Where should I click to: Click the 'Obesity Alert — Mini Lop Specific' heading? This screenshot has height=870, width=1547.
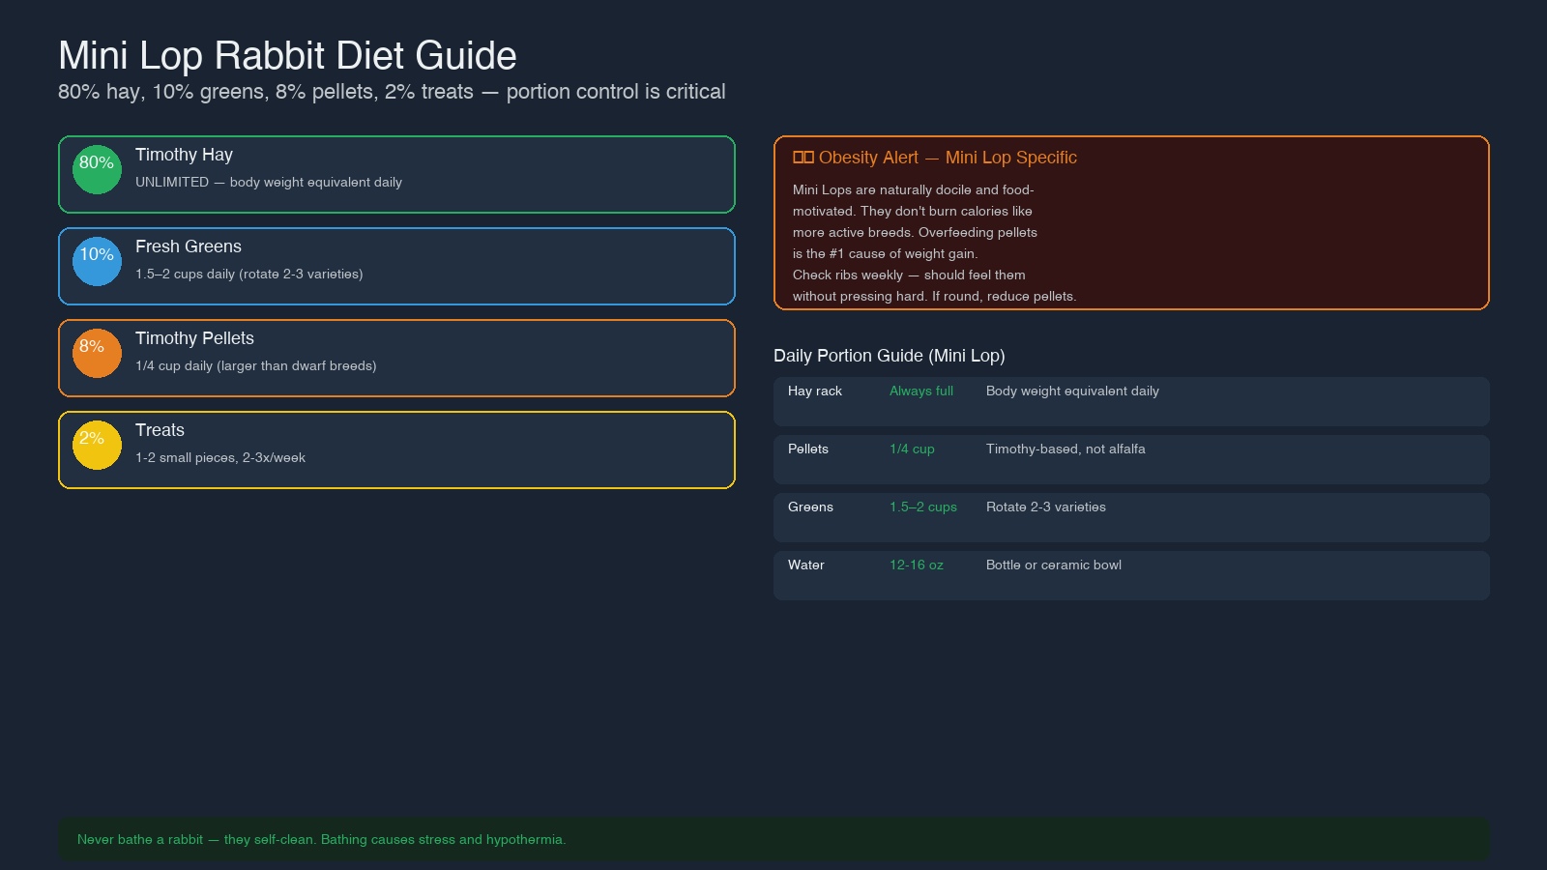[948, 158]
